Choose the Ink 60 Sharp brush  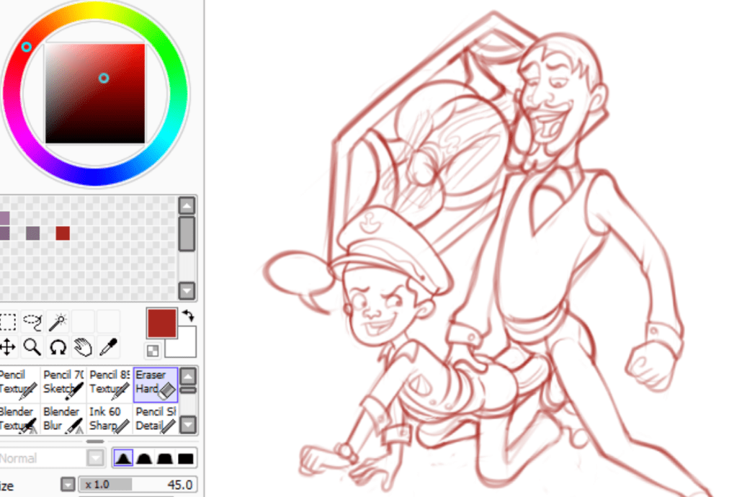(109, 419)
